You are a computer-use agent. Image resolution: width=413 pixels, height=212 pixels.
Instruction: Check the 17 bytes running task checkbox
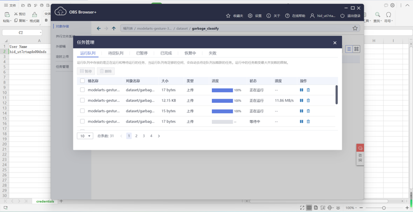pos(82,90)
